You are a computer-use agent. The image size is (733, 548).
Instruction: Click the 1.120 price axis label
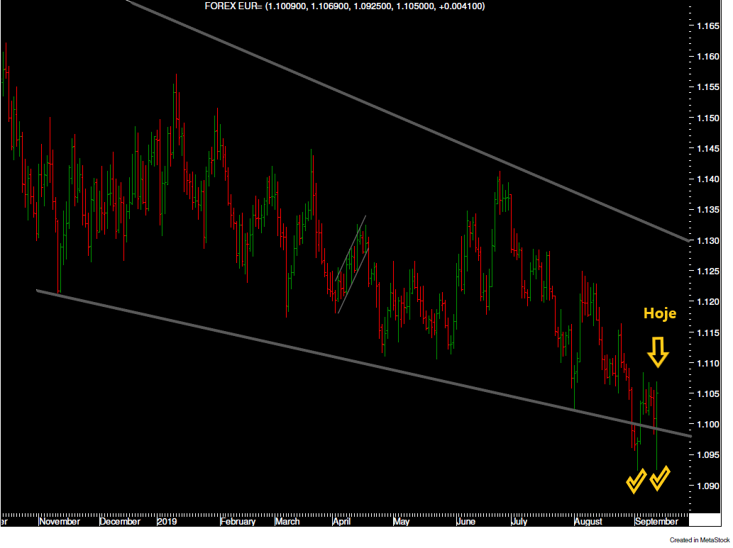point(708,302)
